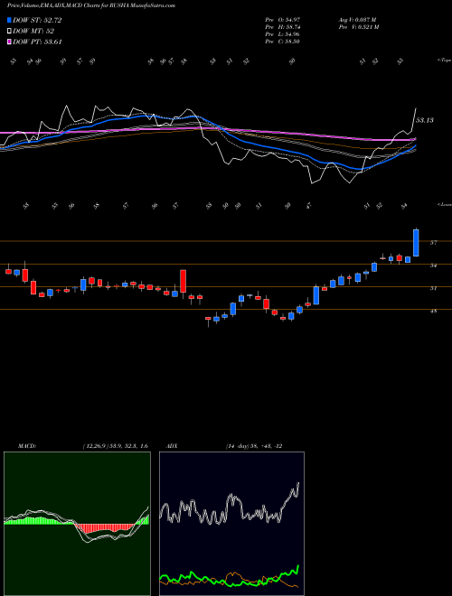Click the 54 price level axis label
Viewport: 452px width, 596px height.
(433, 265)
